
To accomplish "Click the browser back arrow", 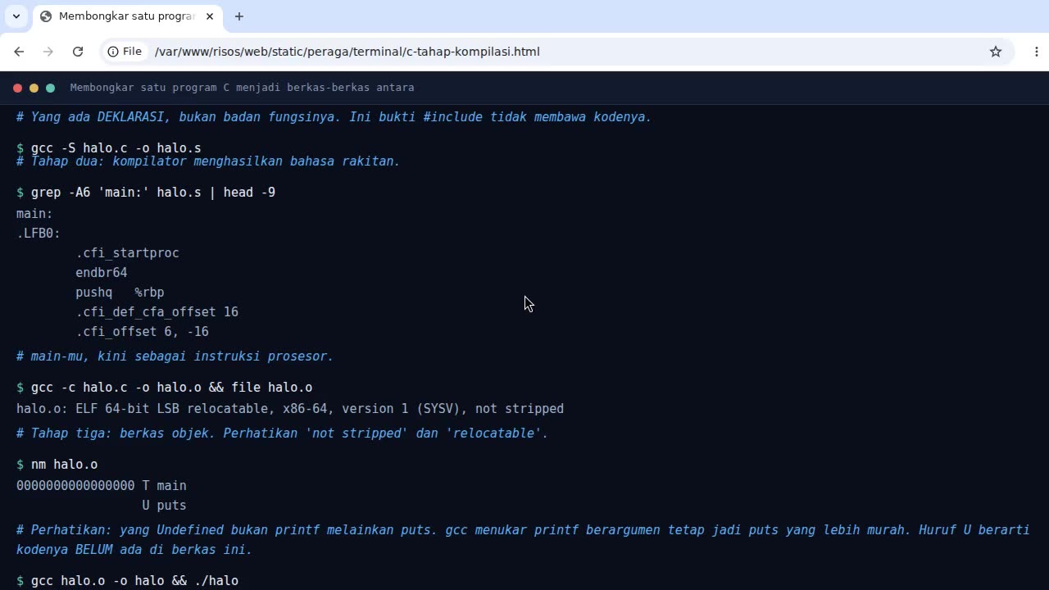I will pyautogui.click(x=19, y=52).
